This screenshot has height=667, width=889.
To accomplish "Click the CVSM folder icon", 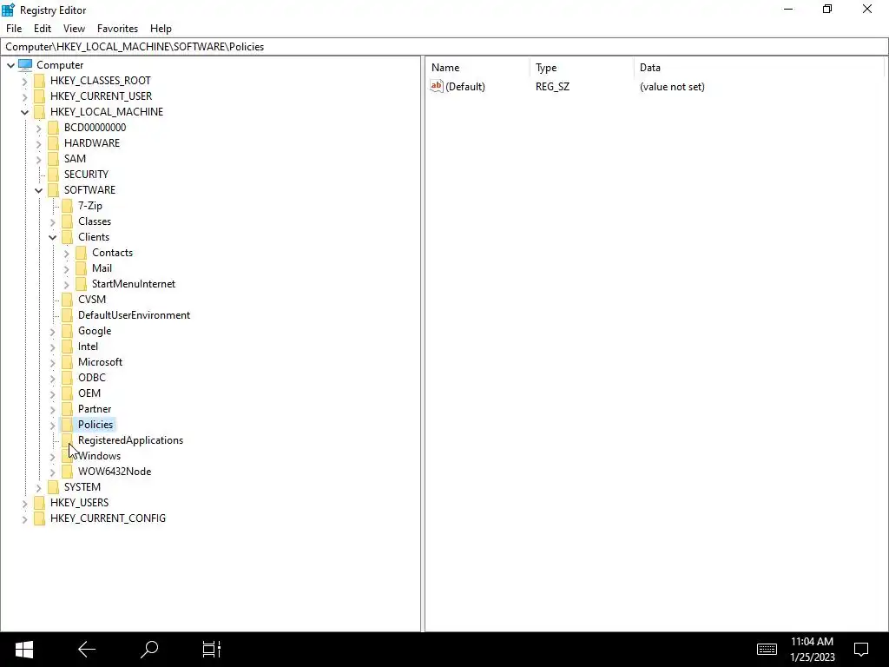I will 68,300.
